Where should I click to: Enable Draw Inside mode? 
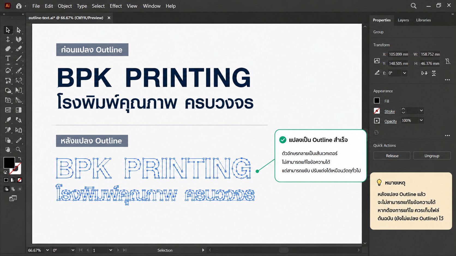coord(20,189)
